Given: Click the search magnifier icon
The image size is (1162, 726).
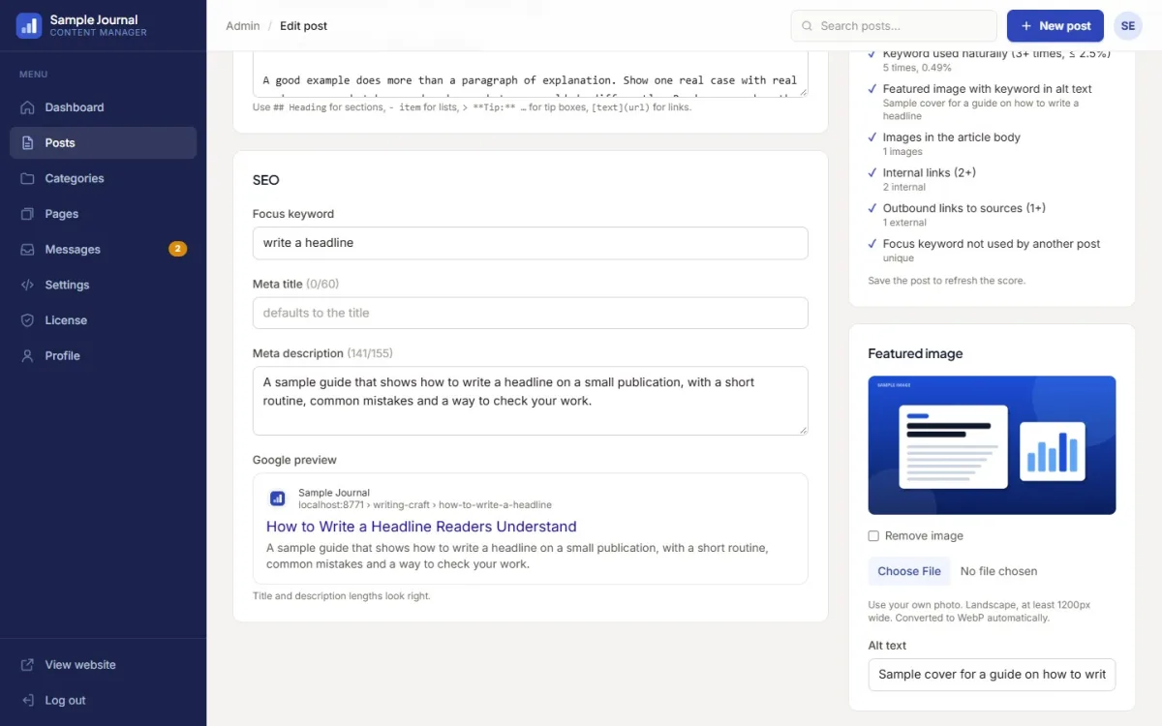Looking at the screenshot, I should click(x=808, y=26).
